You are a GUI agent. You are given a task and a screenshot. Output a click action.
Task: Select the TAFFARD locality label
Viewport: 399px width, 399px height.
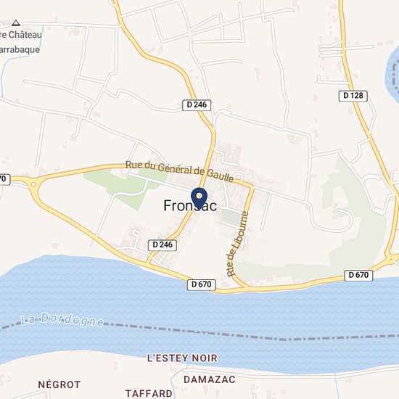pyautogui.click(x=149, y=393)
